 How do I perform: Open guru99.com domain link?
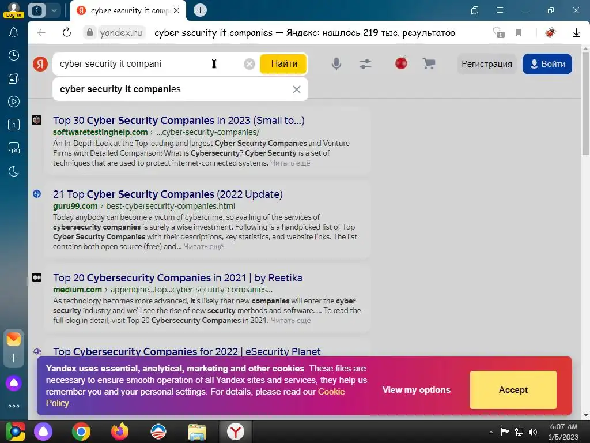(75, 206)
